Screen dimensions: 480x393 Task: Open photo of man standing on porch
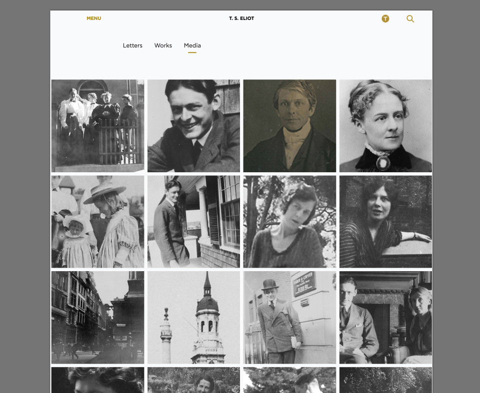[193, 222]
